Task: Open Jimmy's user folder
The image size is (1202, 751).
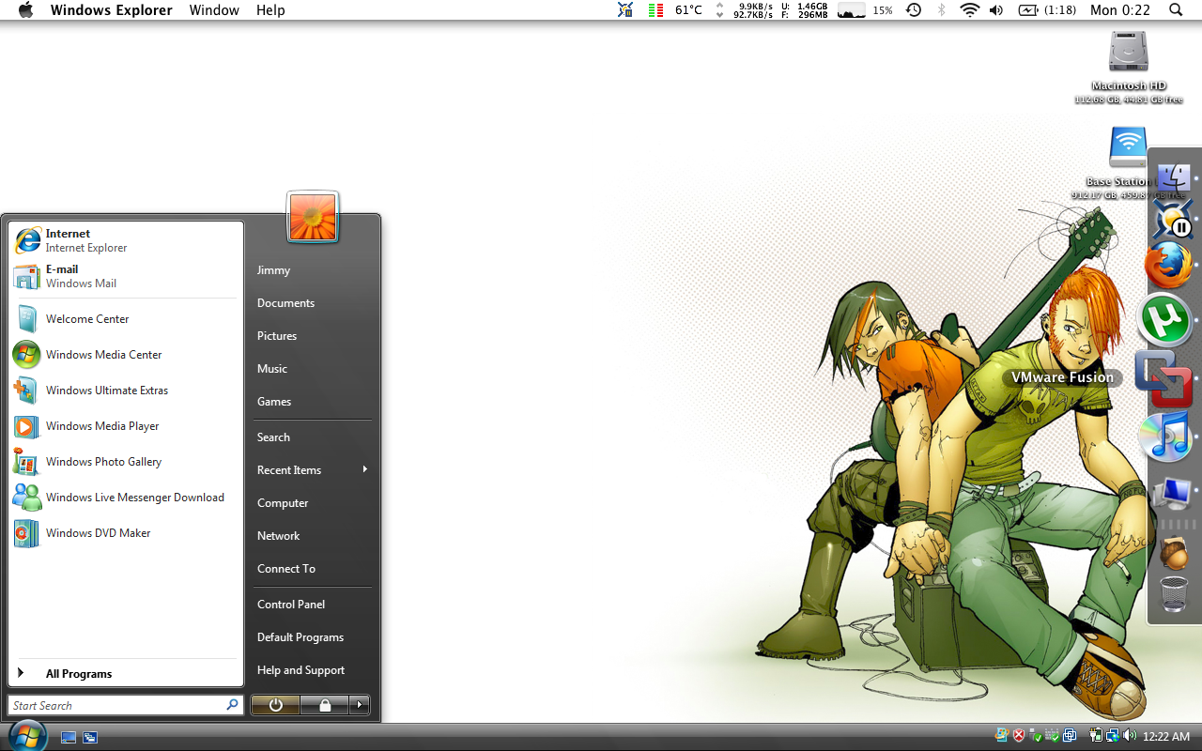Action: pyautogui.click(x=313, y=270)
